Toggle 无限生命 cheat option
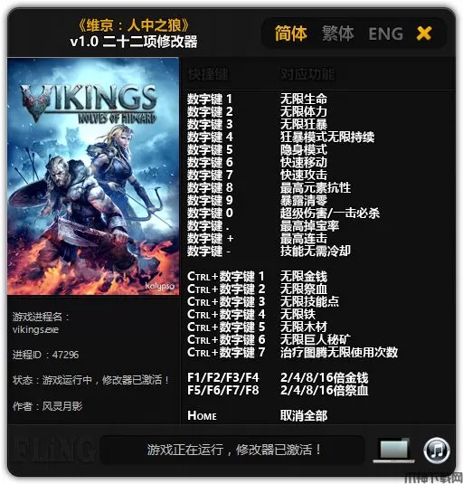This screenshot has width=463, height=484. coord(304,100)
